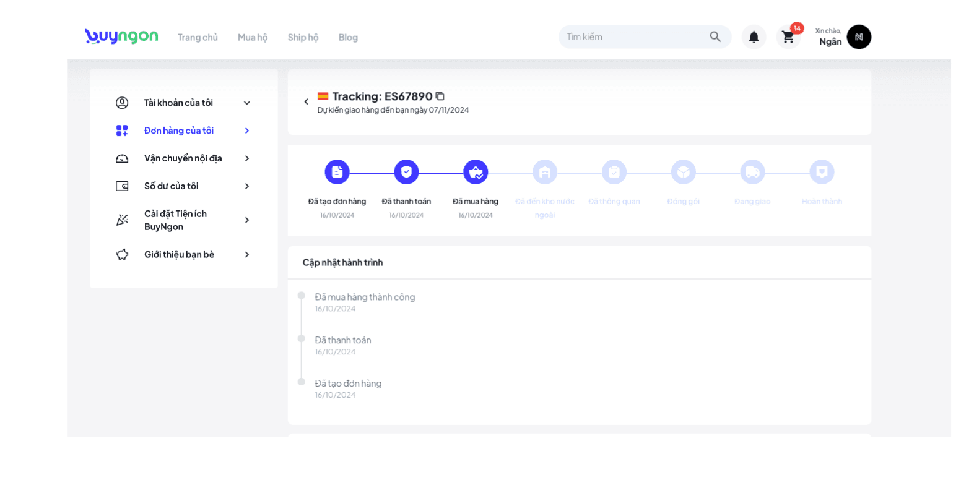Click the Đóng gói box step icon

tap(684, 172)
